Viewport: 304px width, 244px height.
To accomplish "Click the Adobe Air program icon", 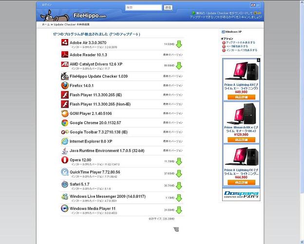I will 65,42.
